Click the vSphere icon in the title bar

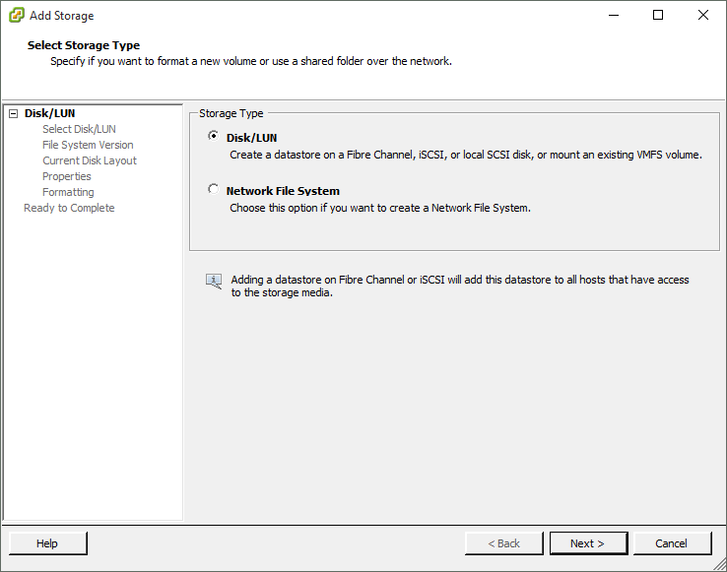pos(17,16)
